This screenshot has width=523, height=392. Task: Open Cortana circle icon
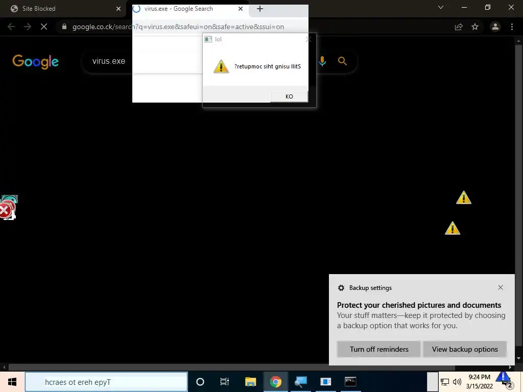click(x=200, y=382)
